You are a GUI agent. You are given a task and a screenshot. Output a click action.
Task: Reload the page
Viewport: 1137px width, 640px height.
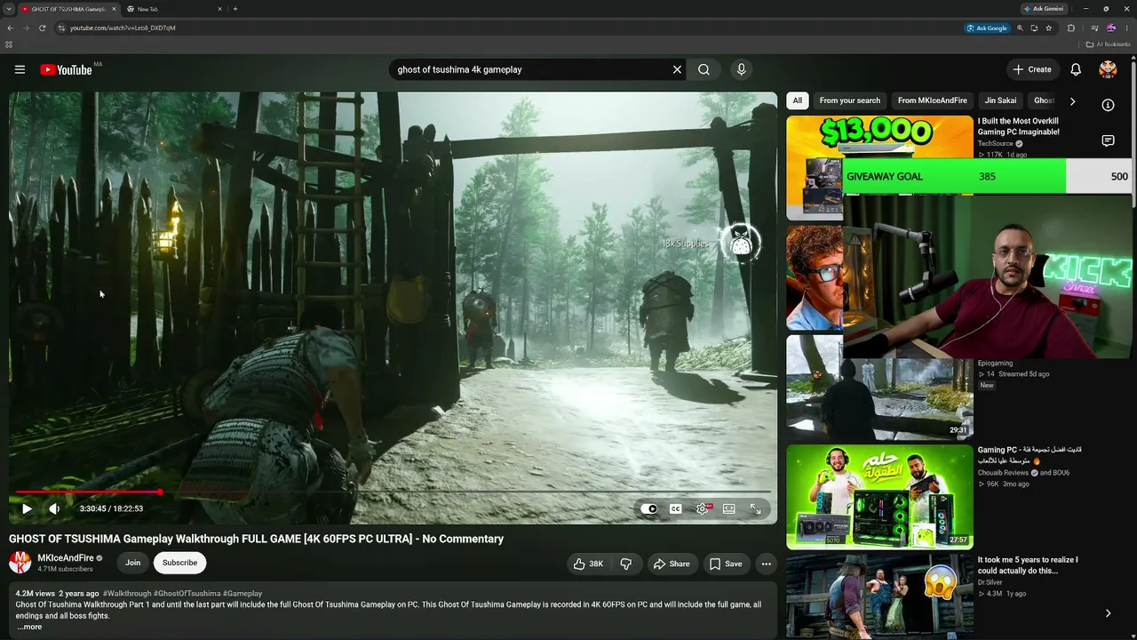[x=42, y=28]
